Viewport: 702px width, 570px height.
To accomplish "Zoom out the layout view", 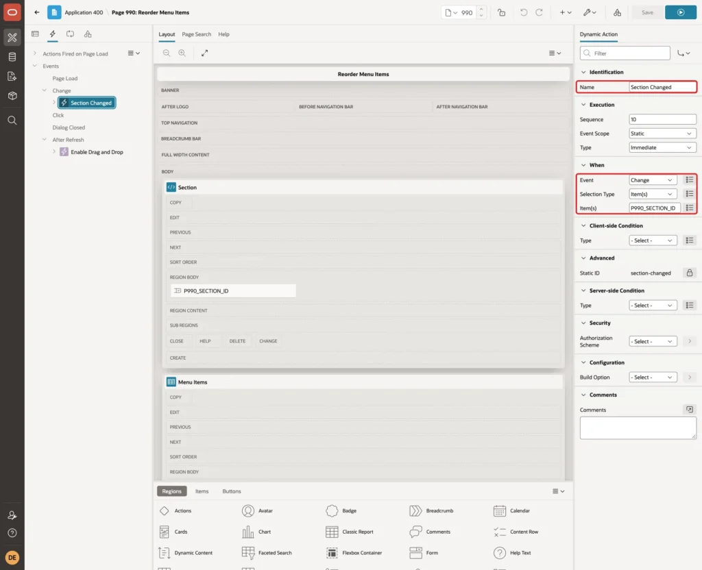I will point(167,53).
